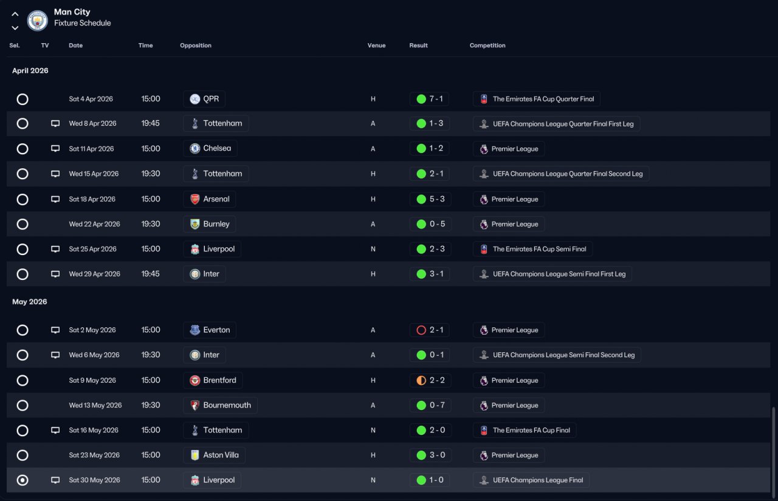
Task: Open the 7 - 1 result against QPR
Action: pos(429,99)
